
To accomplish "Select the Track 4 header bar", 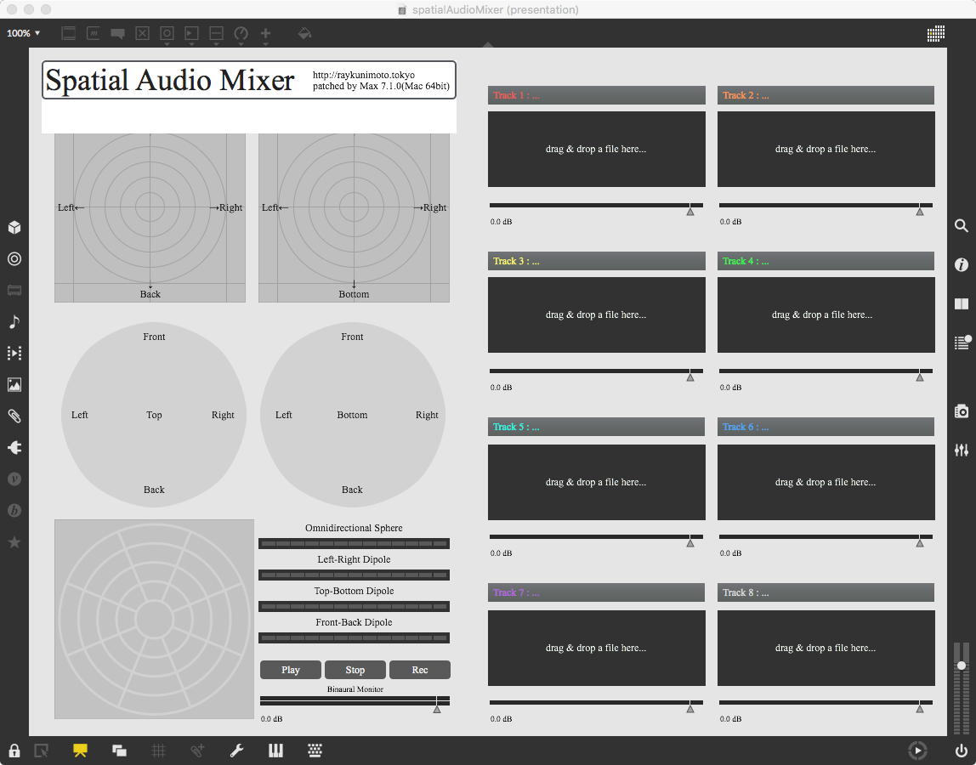I will 826,261.
